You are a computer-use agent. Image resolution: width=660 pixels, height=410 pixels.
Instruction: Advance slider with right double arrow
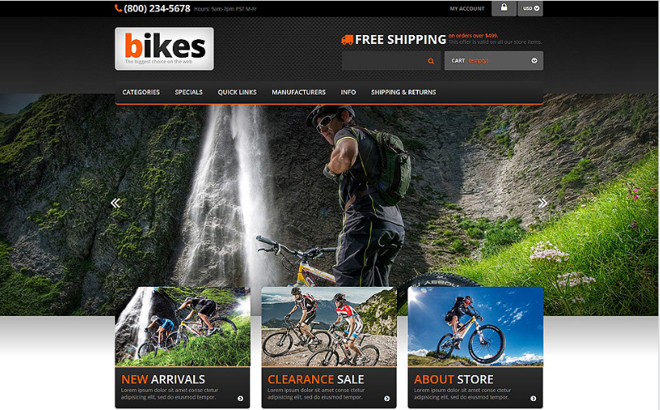(543, 203)
